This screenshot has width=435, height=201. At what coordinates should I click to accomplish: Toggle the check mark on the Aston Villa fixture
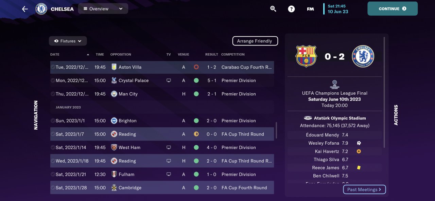pyautogui.click(x=53, y=67)
